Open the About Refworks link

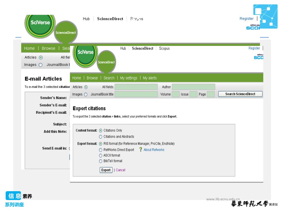pyautogui.click(x=154, y=150)
